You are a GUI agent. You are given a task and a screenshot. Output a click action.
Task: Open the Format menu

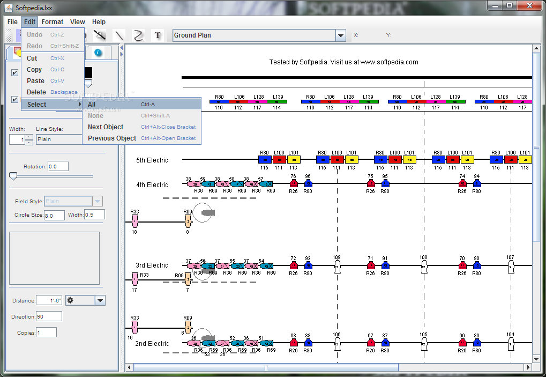coord(53,22)
